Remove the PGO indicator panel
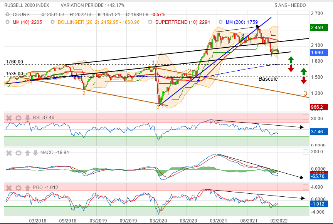 (9, 187)
